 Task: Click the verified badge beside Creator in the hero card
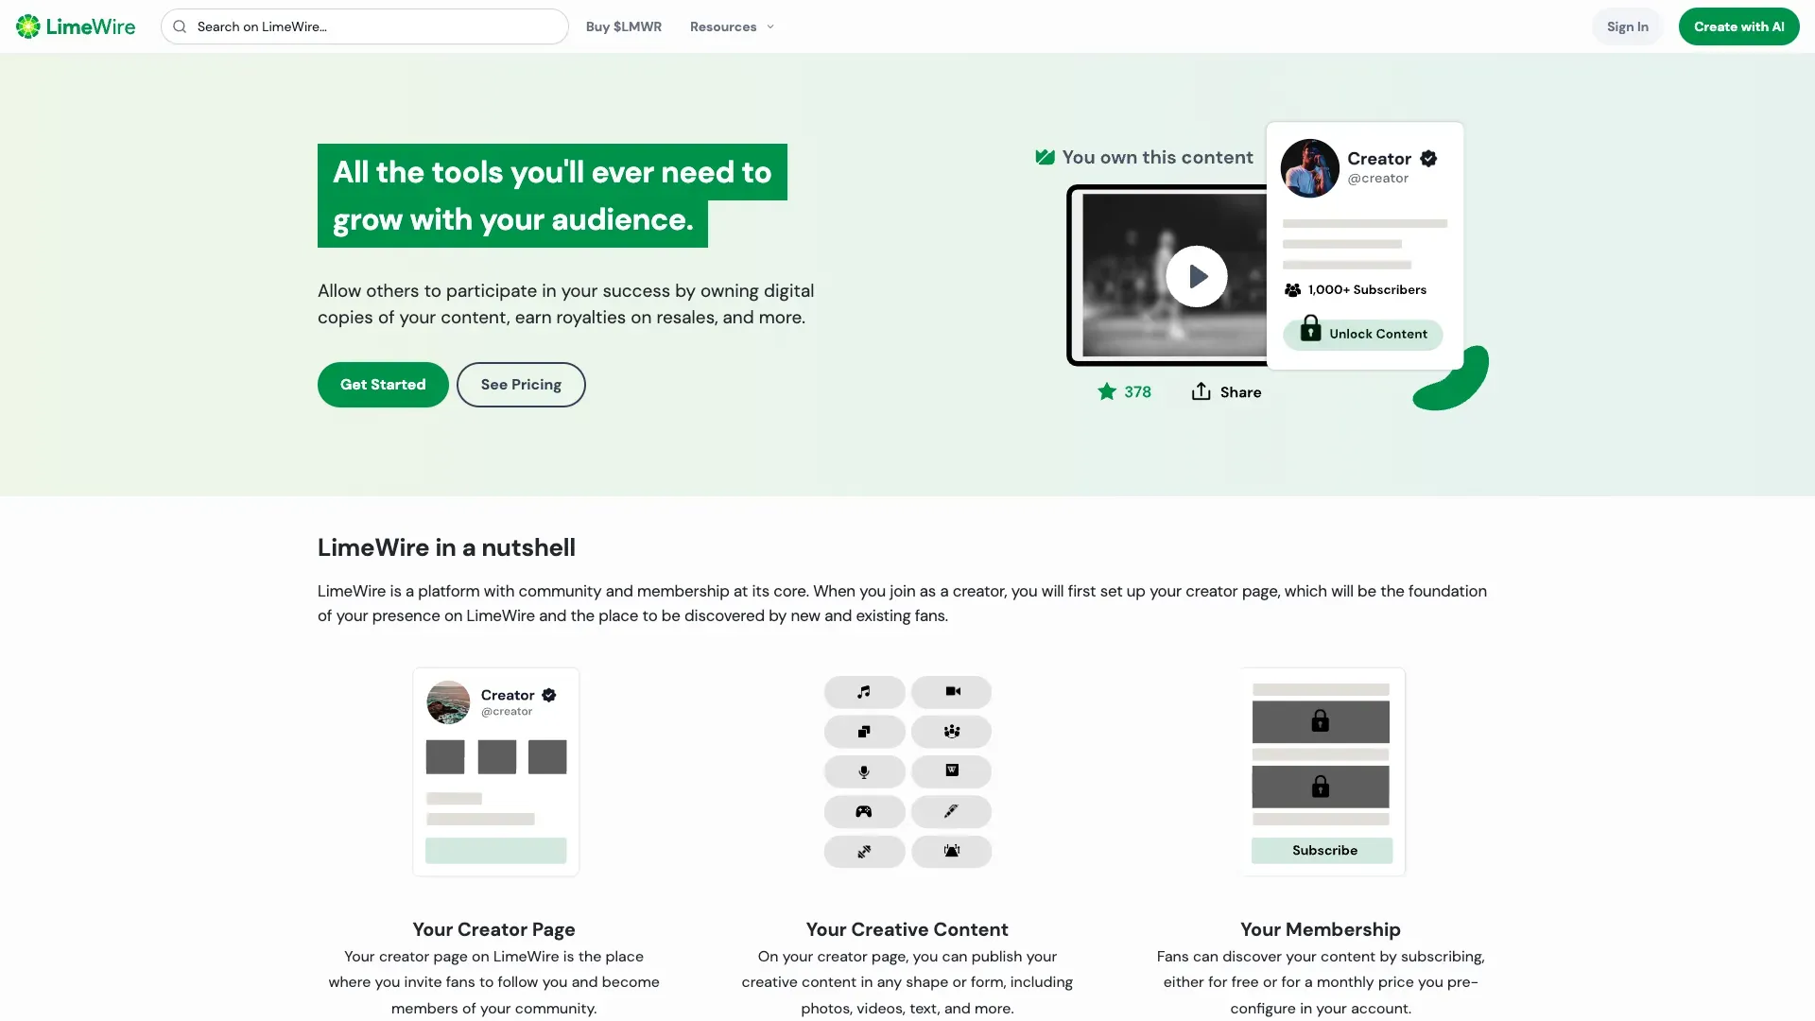(1428, 159)
